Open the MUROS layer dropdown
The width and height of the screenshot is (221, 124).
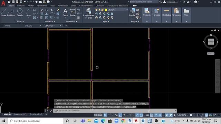[x=127, y=10]
